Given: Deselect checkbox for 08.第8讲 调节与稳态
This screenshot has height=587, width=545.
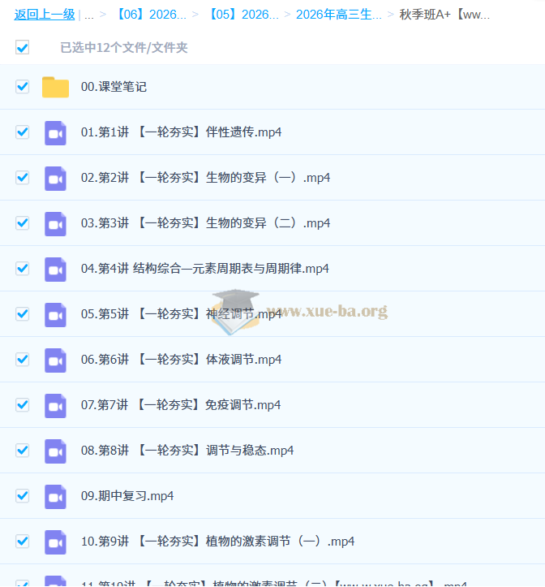Looking at the screenshot, I should 22,451.
